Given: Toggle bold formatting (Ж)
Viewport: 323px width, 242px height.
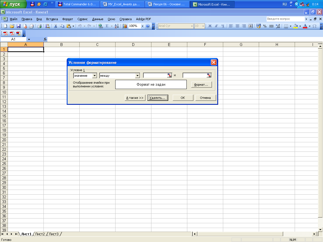Looking at the screenshot, I should click(x=210, y=26).
